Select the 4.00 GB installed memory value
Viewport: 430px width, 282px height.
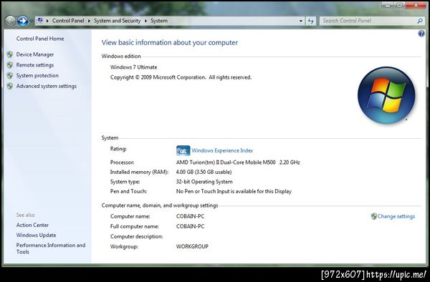click(x=204, y=172)
